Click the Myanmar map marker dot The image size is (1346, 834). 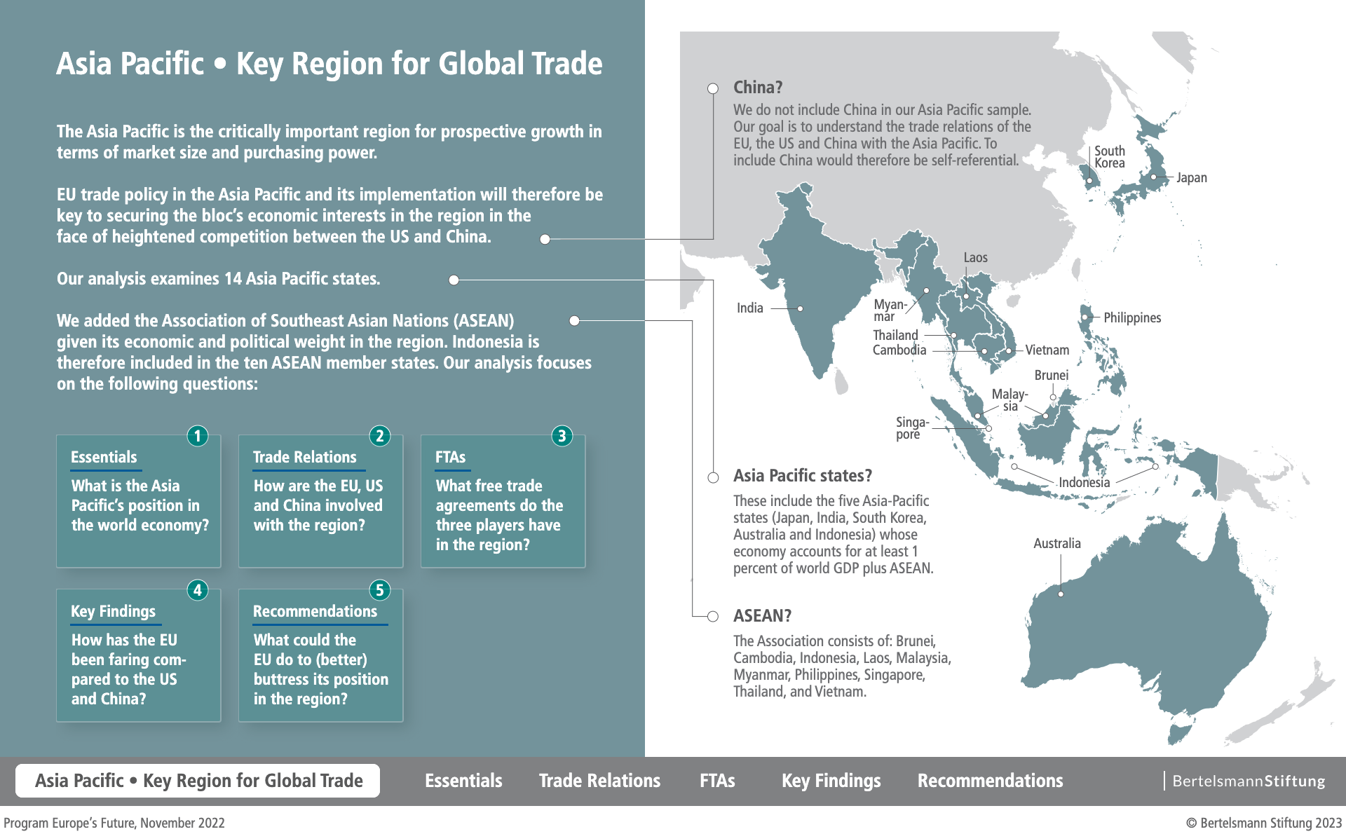pyautogui.click(x=926, y=290)
